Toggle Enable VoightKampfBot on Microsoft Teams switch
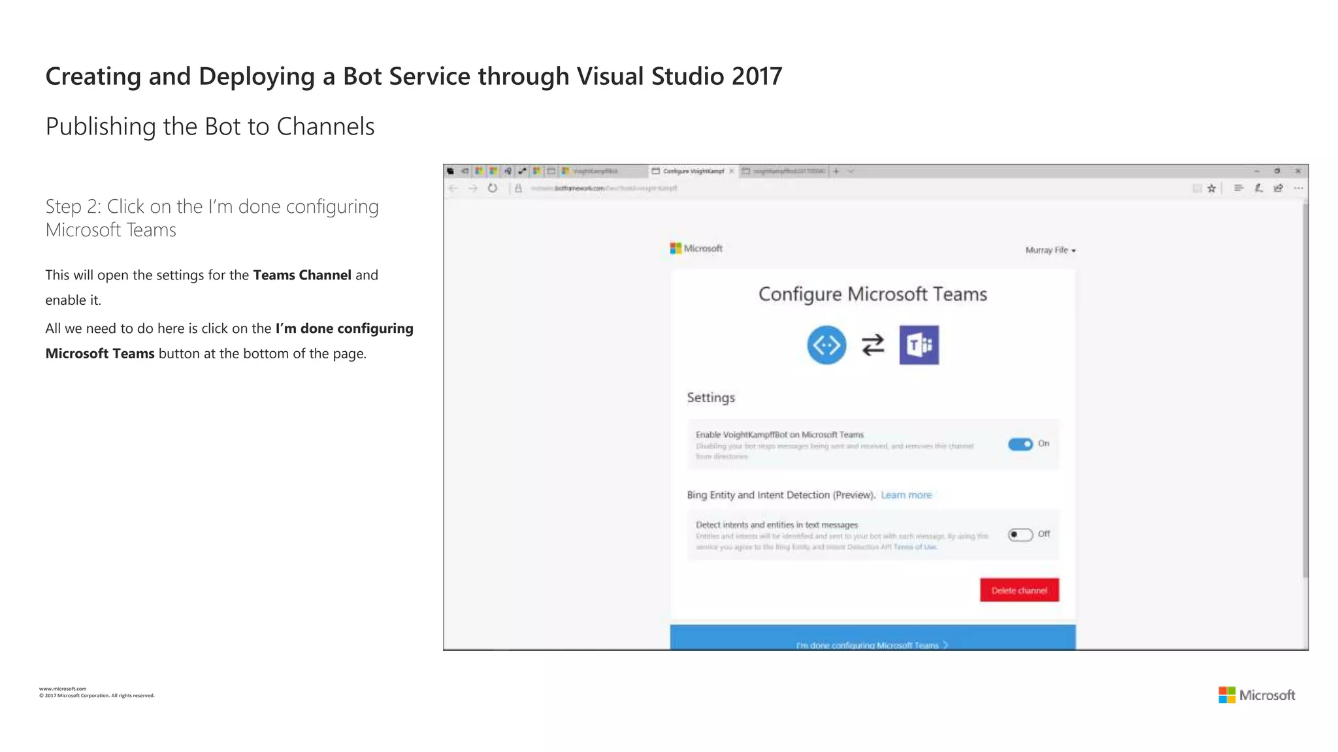Viewport: 1338px width, 752px height. click(x=1020, y=444)
